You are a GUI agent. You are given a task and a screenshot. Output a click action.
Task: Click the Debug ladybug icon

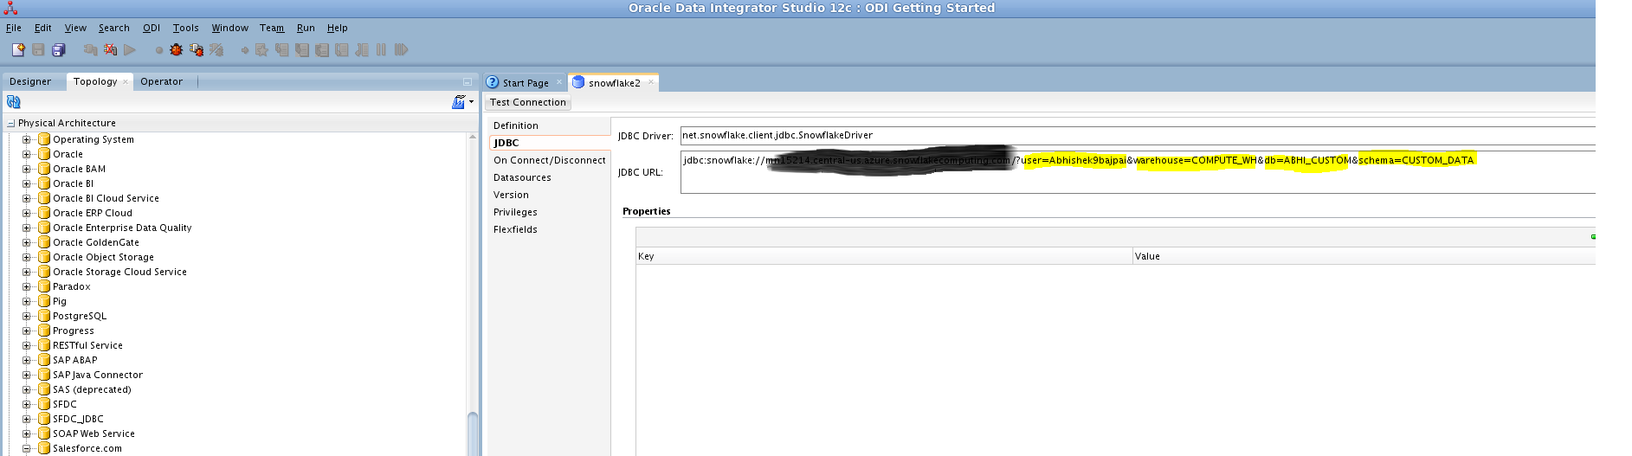point(177,50)
